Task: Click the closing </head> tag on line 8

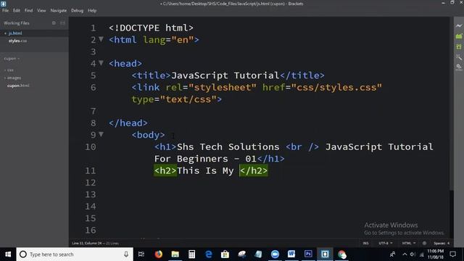Action: pos(128,123)
